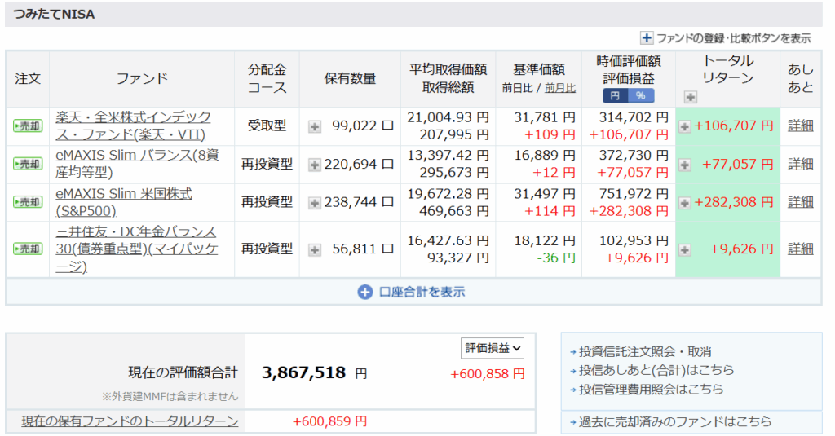Click total valuation 3,867,518 円
835x436 pixels.
tap(314, 372)
